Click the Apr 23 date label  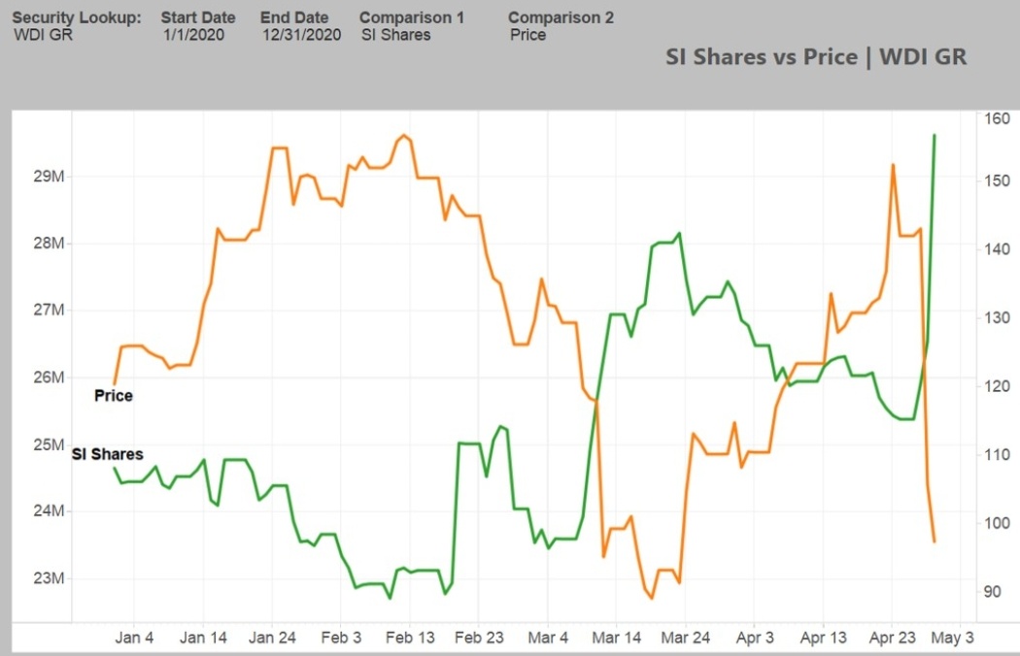click(x=891, y=638)
